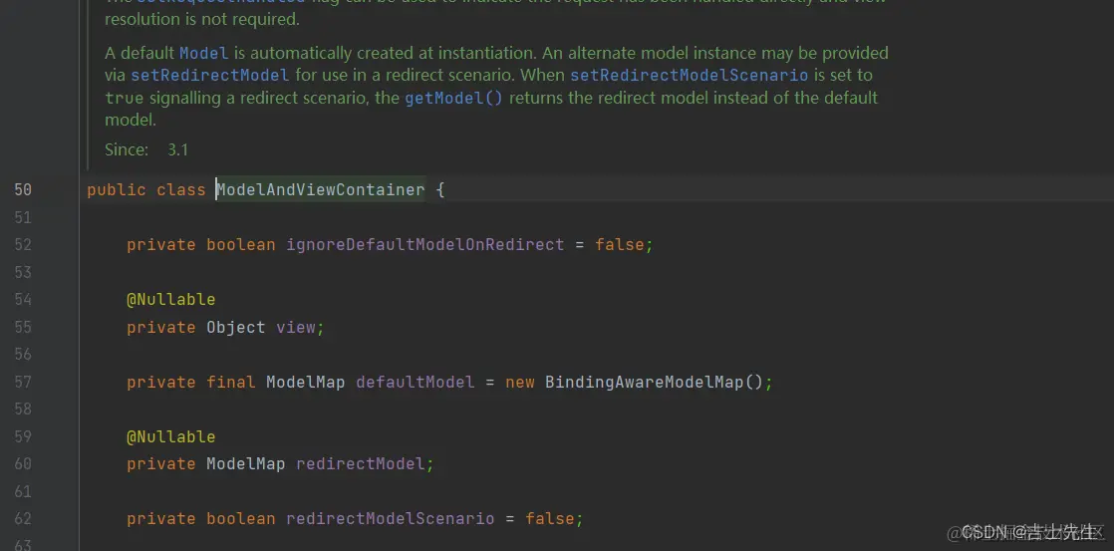Click the 'true' literal in the documentation
Screen dimensions: 1114x551
[x=124, y=98]
